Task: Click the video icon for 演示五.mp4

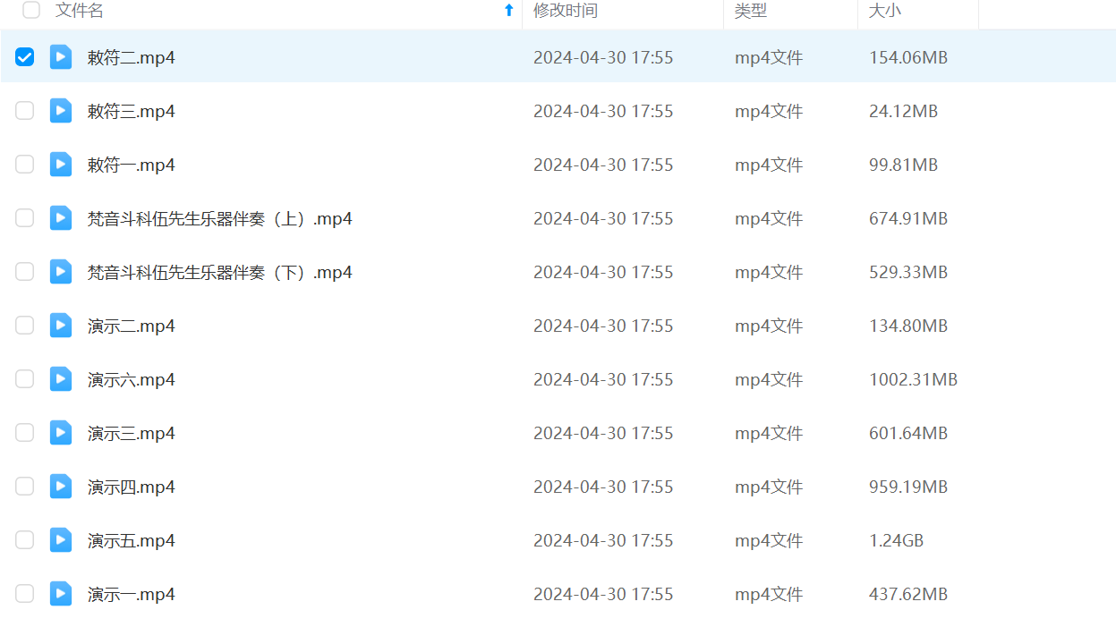Action: coord(61,540)
